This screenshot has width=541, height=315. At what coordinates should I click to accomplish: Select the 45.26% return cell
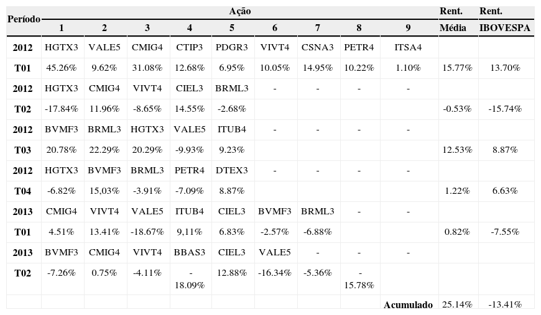tap(62, 68)
